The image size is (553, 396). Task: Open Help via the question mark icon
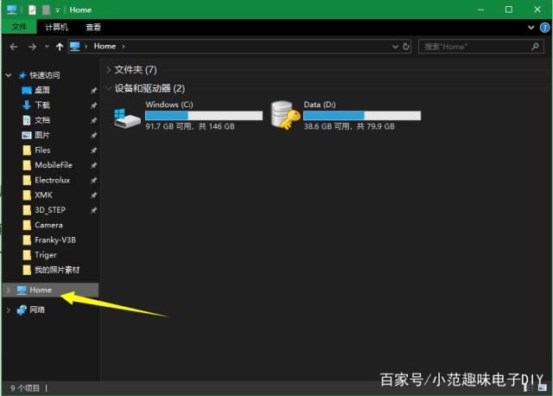point(544,28)
